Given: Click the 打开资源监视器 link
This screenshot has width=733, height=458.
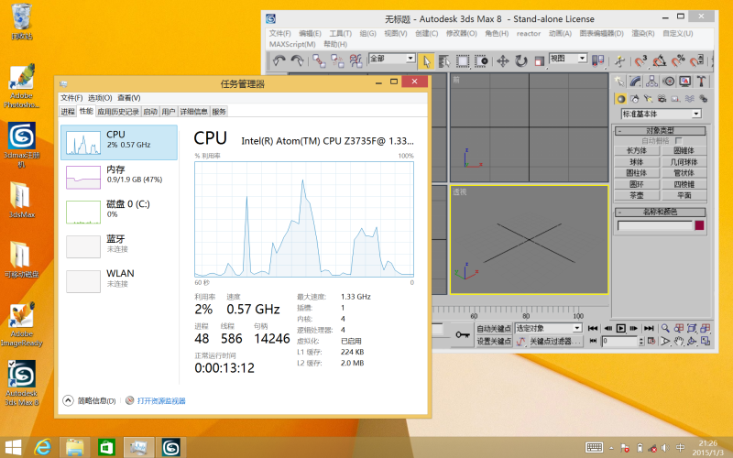Looking at the screenshot, I should [161, 400].
